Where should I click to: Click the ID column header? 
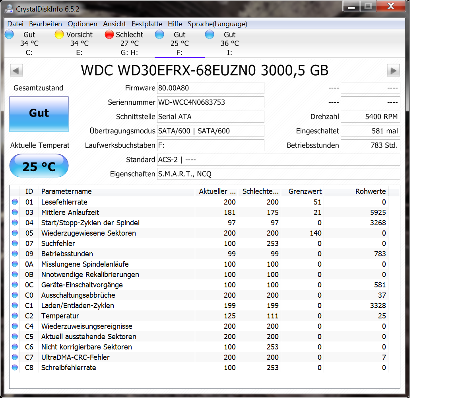[x=29, y=191]
